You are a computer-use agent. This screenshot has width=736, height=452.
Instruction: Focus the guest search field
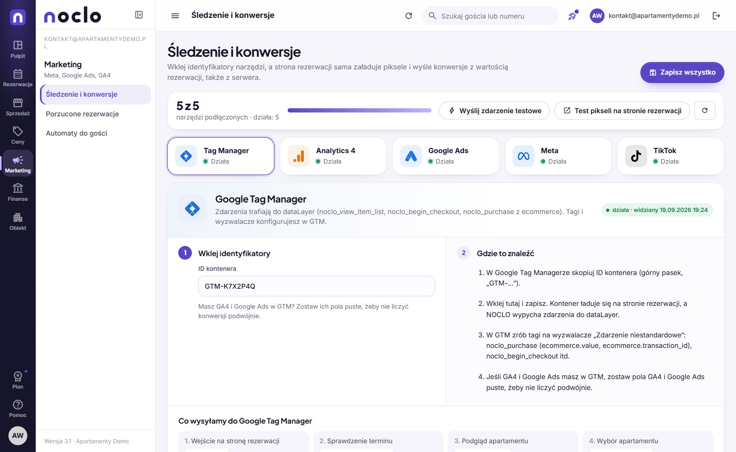point(490,16)
